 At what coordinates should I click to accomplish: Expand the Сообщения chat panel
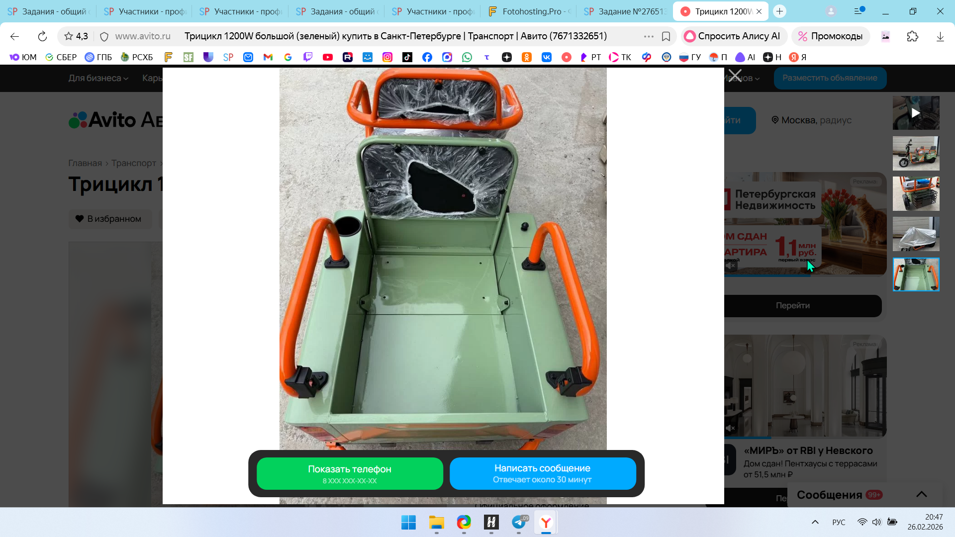921,494
